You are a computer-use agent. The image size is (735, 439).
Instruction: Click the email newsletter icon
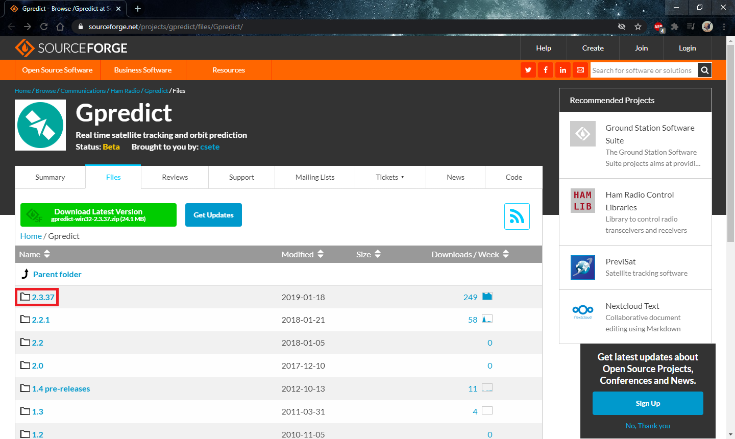point(580,70)
